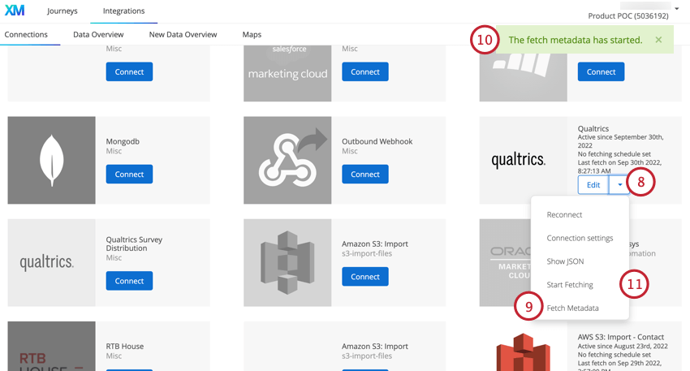This screenshot has height=371, width=690.
Task: Select Reconnect from the menu
Action: (564, 215)
